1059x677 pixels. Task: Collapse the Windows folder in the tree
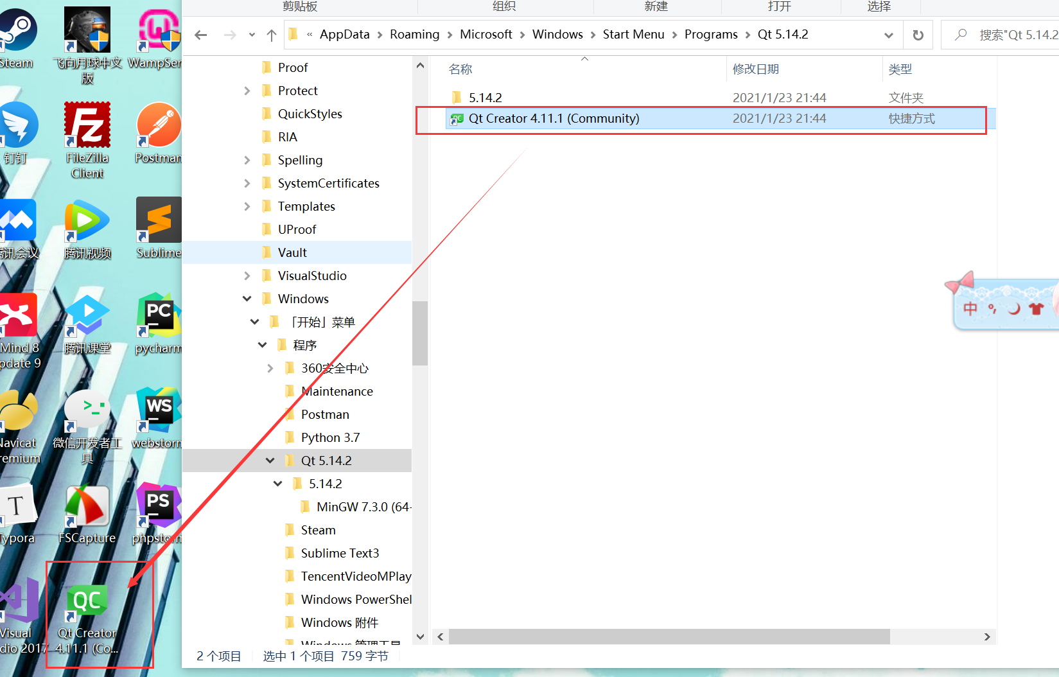247,299
